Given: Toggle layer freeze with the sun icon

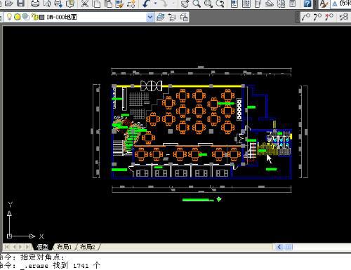Looking at the screenshot, I should pyautogui.click(x=18, y=17).
